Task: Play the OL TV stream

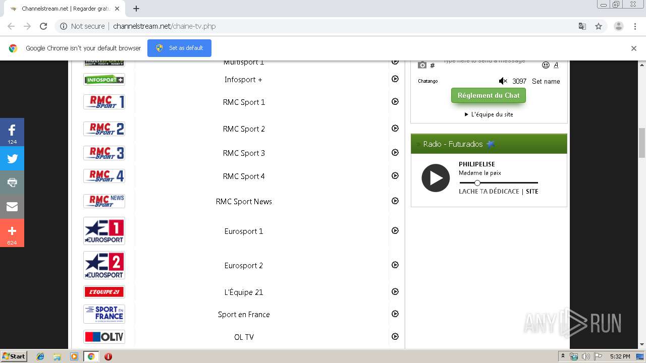Action: 395,337
